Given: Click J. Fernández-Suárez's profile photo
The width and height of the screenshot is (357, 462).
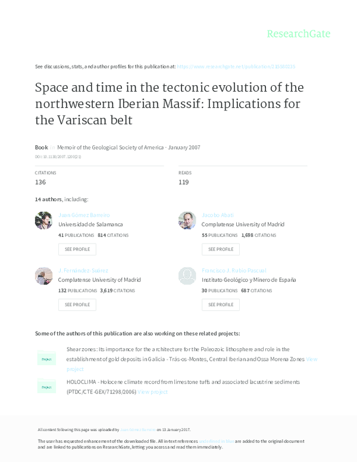Looking at the screenshot, I should pyautogui.click(x=44, y=275).
